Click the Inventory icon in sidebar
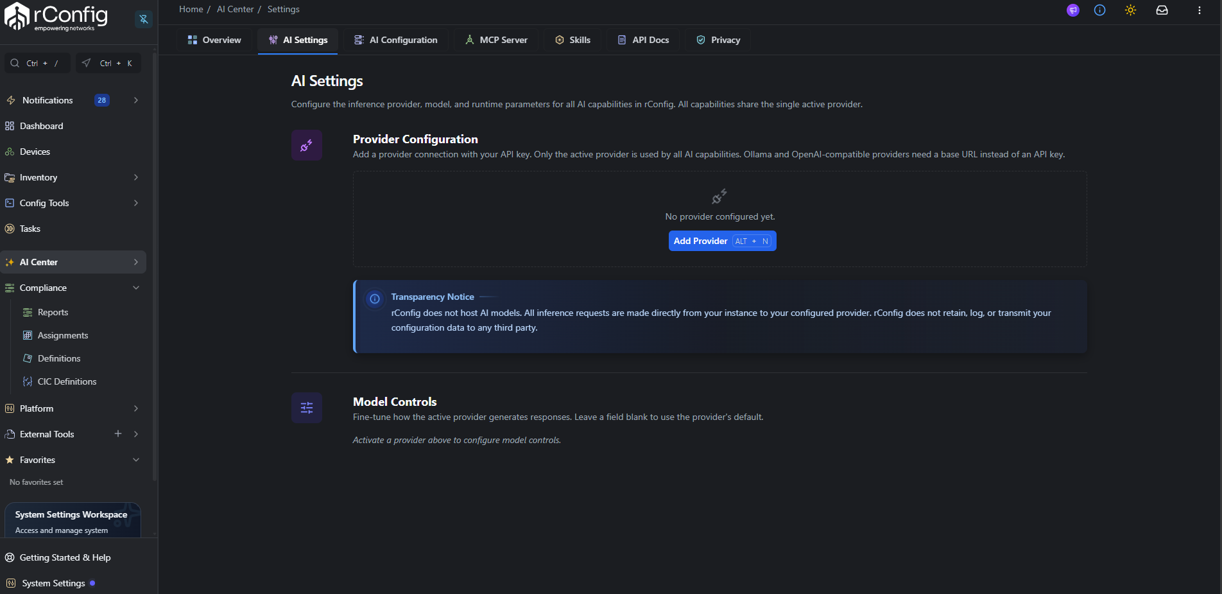 [x=10, y=177]
